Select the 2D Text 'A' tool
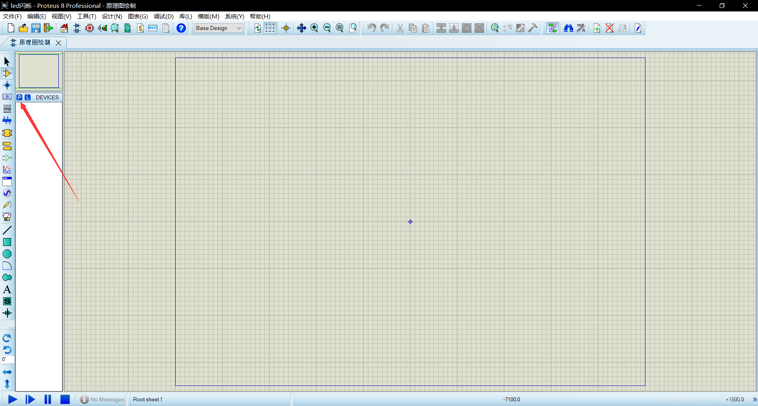Image resolution: width=758 pixels, height=406 pixels. tap(7, 289)
